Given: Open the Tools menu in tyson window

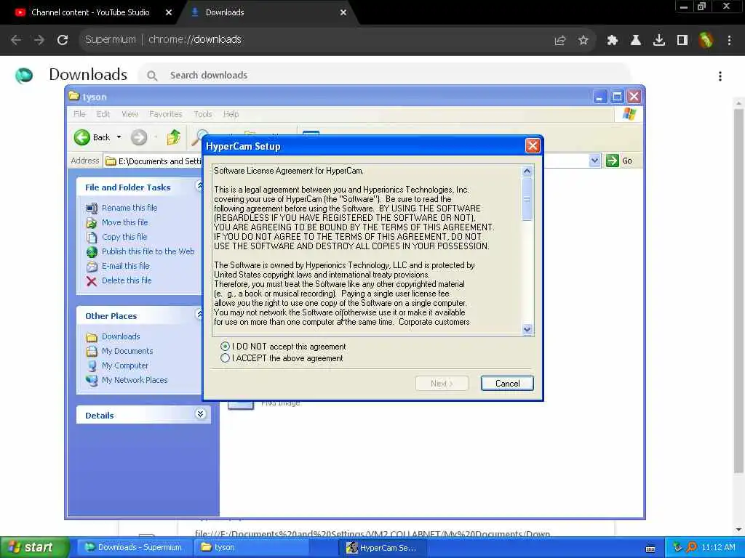Looking at the screenshot, I should (x=203, y=114).
